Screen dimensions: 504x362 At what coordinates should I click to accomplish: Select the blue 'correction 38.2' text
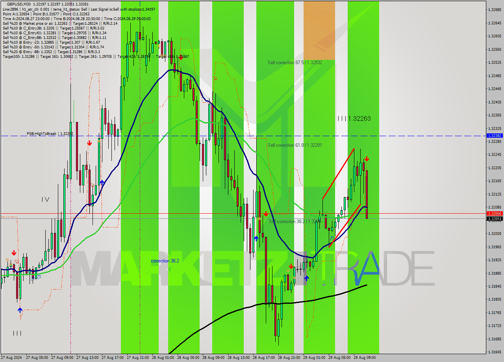[x=165, y=261]
